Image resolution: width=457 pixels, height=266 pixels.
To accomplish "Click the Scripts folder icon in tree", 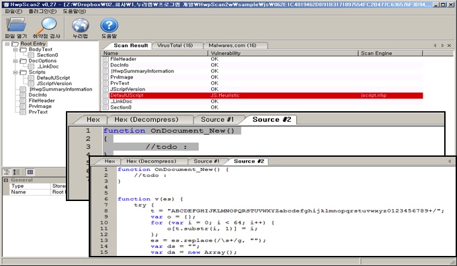I will (24, 72).
